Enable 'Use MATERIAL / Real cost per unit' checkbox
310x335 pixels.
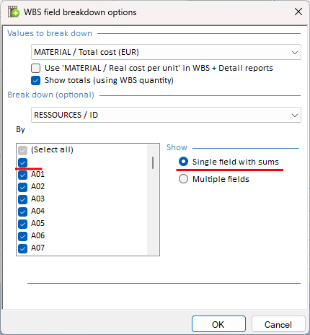[35, 68]
